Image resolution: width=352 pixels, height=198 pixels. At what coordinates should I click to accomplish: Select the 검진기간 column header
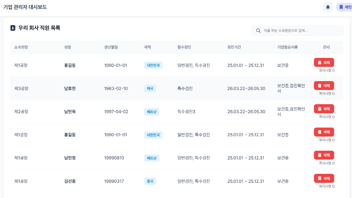point(234,47)
